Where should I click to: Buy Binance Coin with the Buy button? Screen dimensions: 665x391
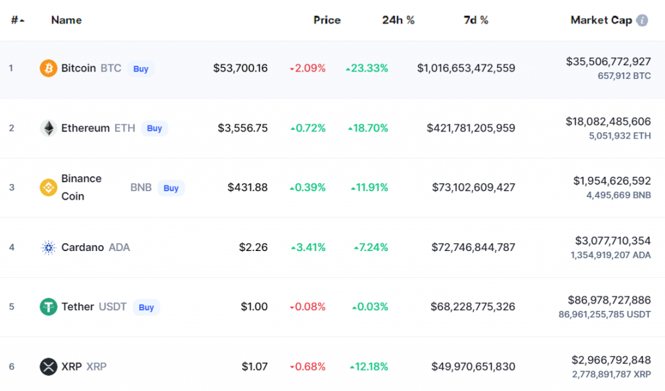pos(171,188)
